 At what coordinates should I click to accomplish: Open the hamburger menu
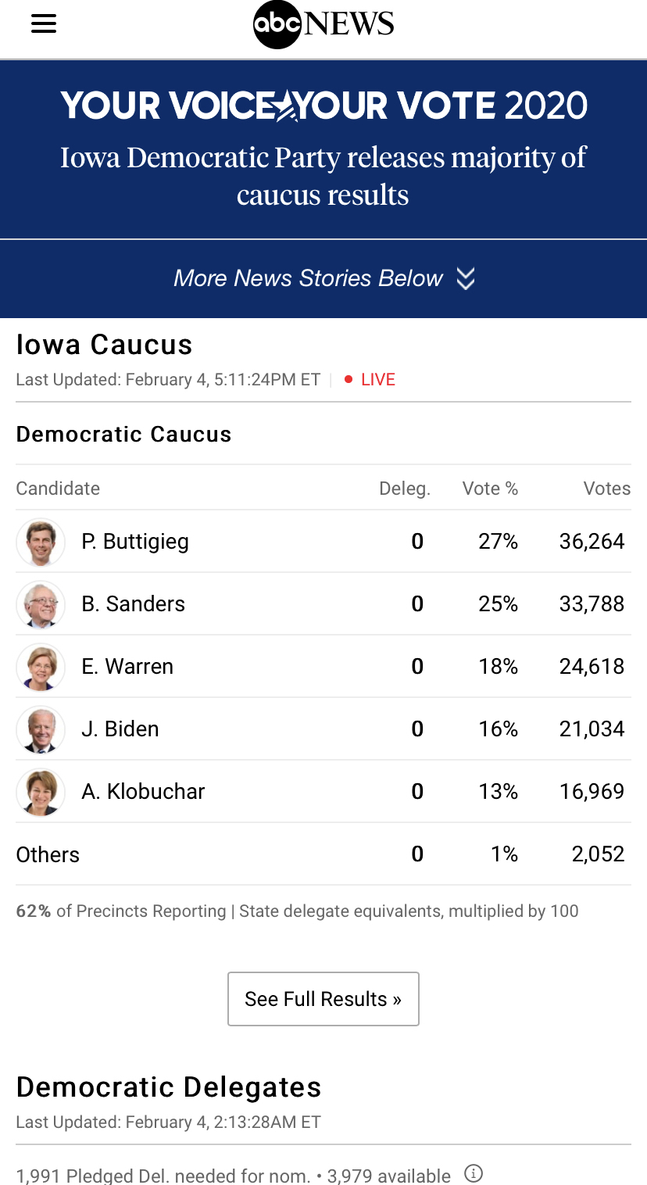(x=44, y=24)
